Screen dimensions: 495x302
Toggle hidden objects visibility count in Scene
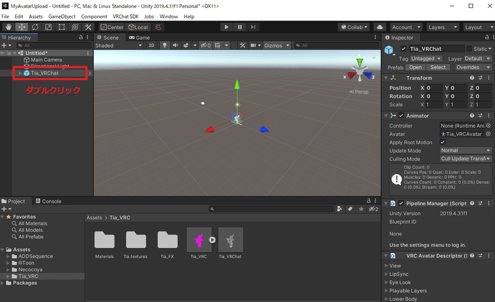pos(205,46)
